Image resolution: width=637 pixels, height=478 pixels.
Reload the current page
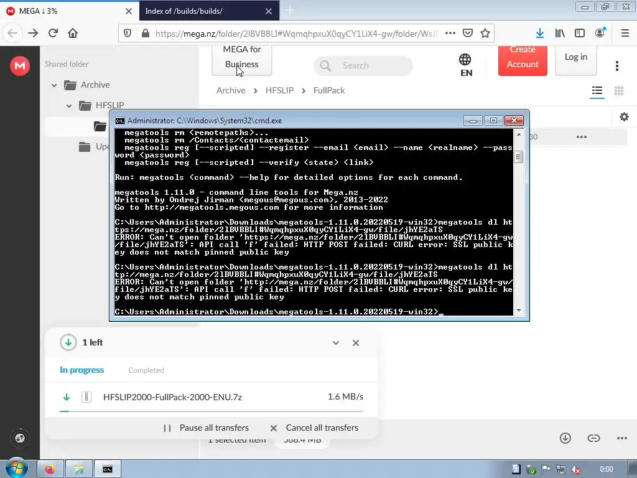53,34
